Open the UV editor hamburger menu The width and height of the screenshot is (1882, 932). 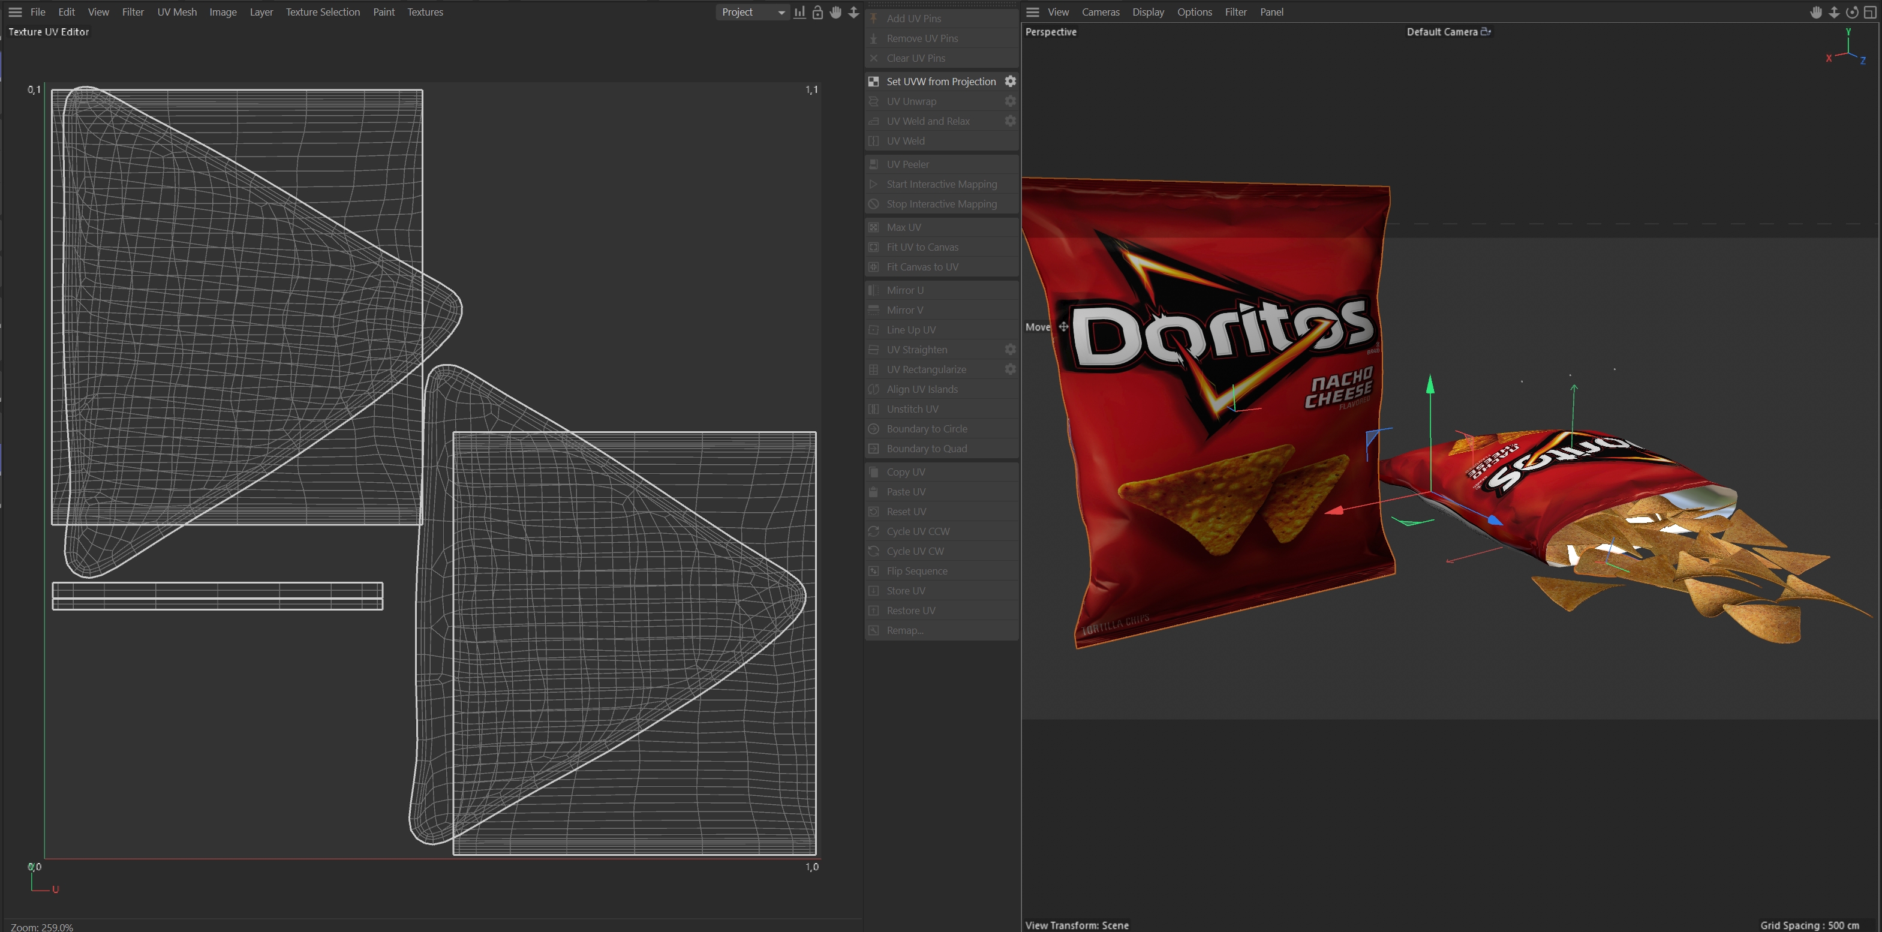coord(14,13)
